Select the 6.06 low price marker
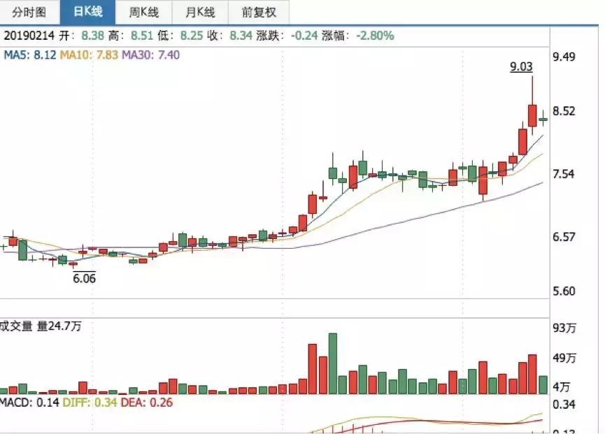 [84, 277]
